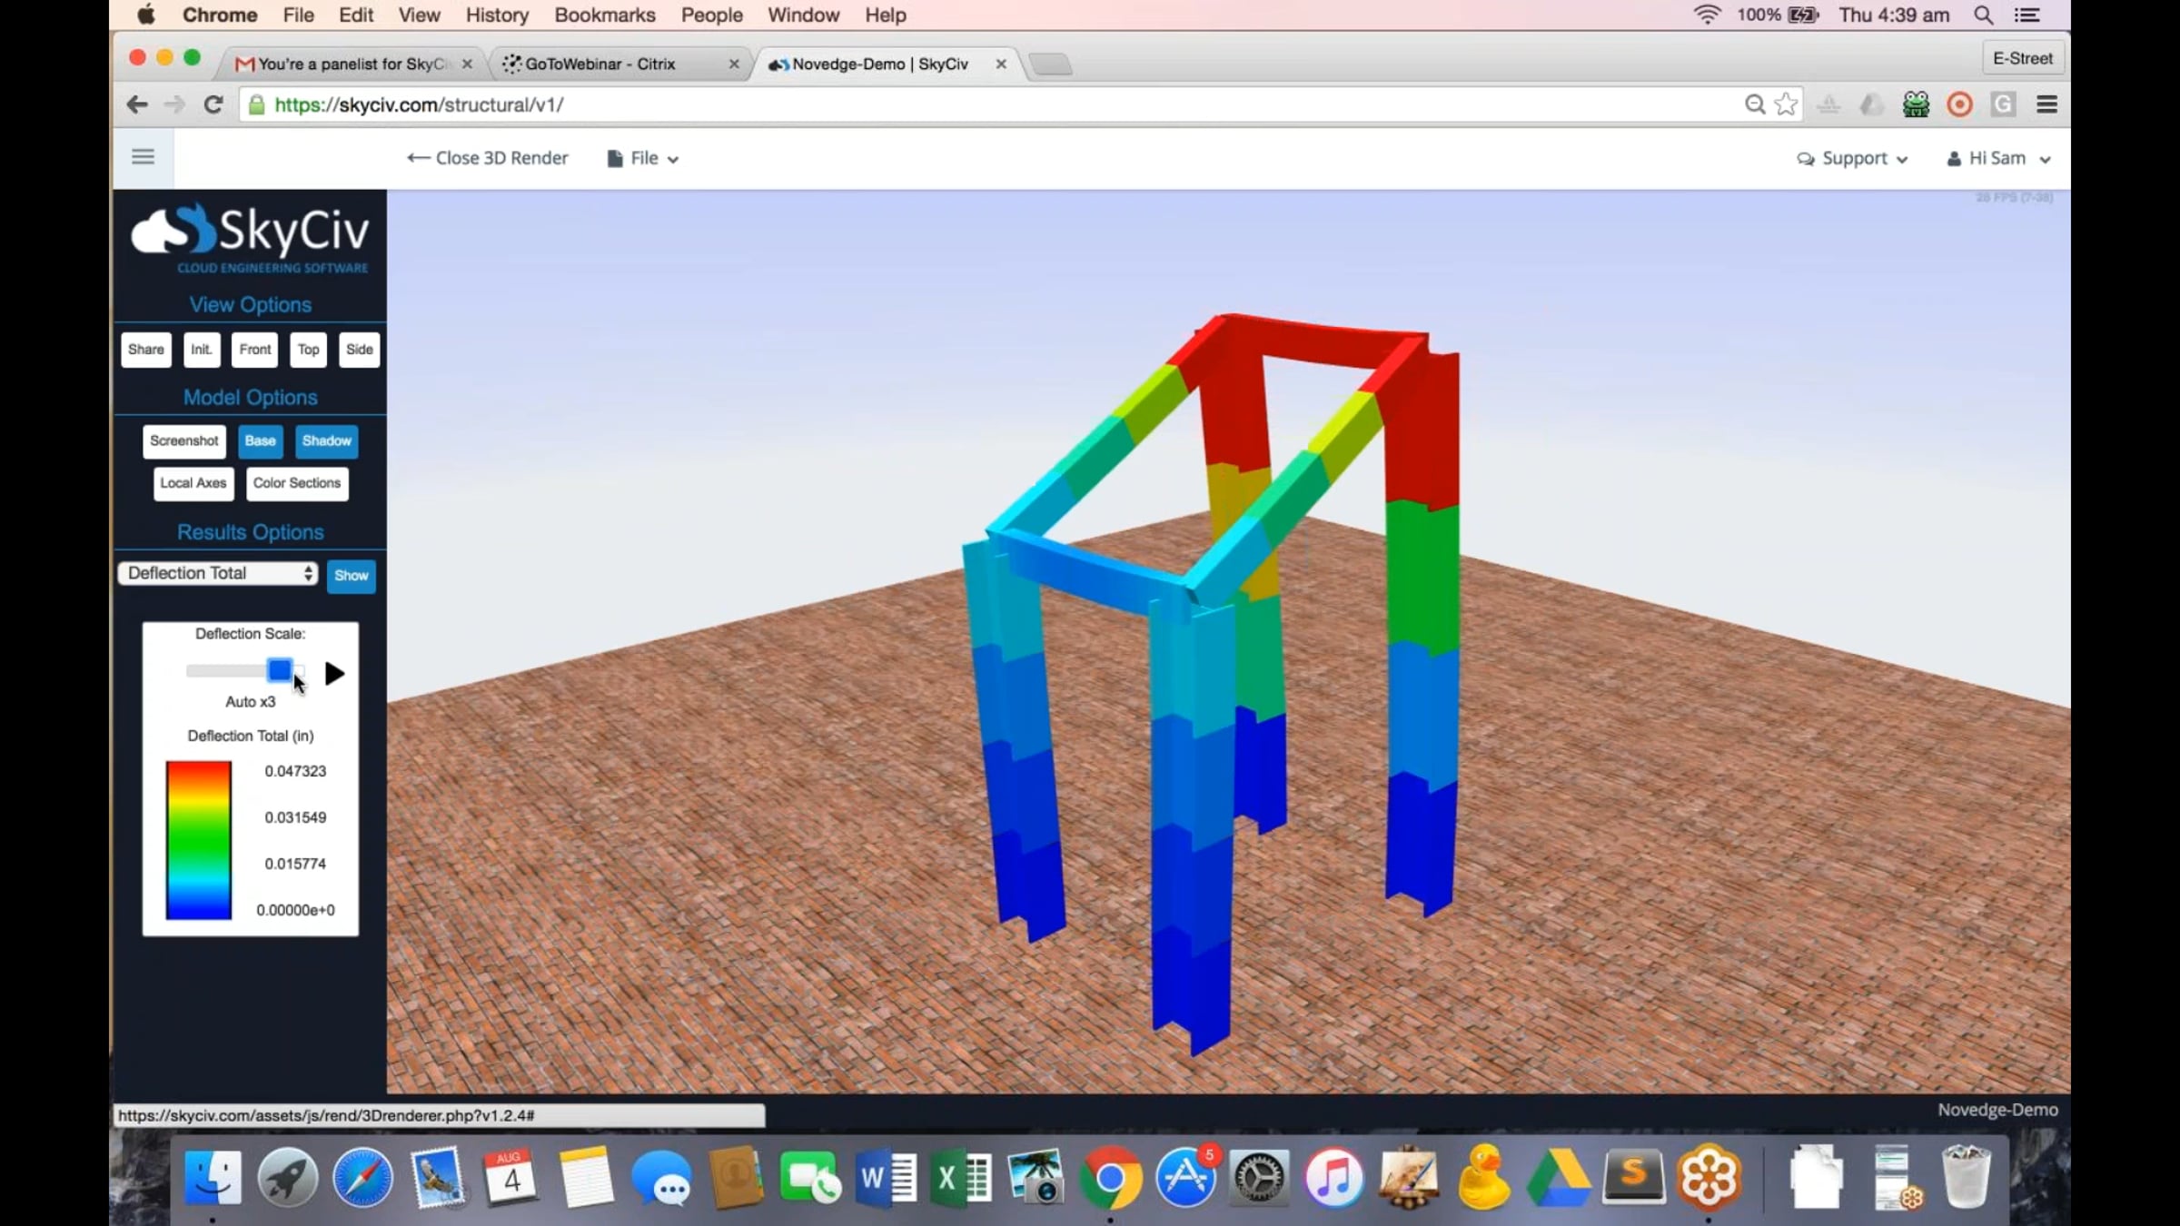
Task: Toggle Local Axes display
Action: (x=193, y=483)
